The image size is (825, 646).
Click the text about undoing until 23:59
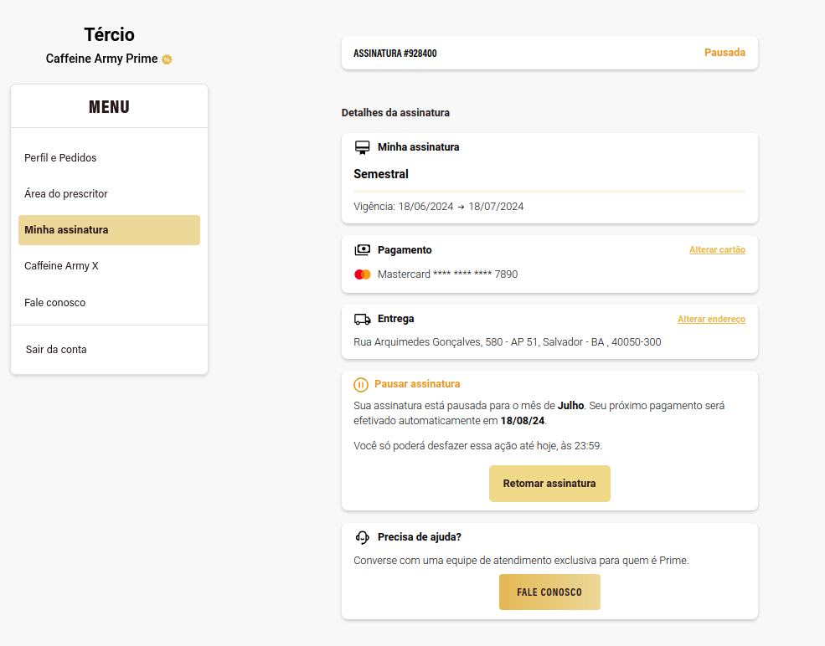477,446
